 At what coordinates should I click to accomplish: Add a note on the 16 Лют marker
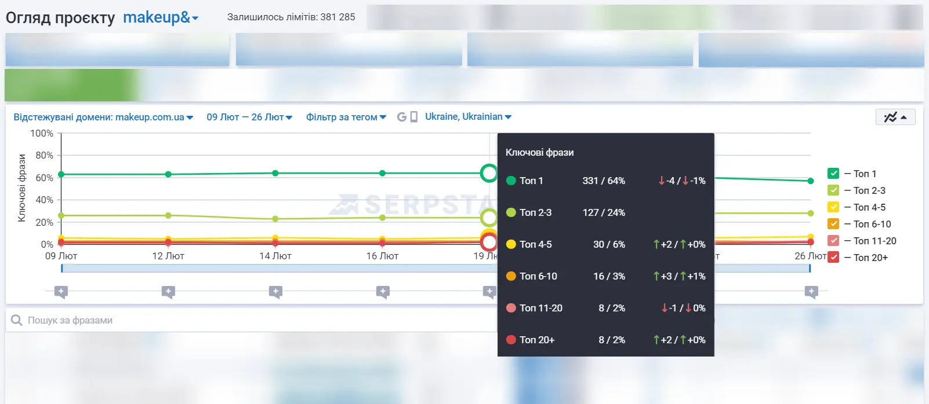pos(383,292)
